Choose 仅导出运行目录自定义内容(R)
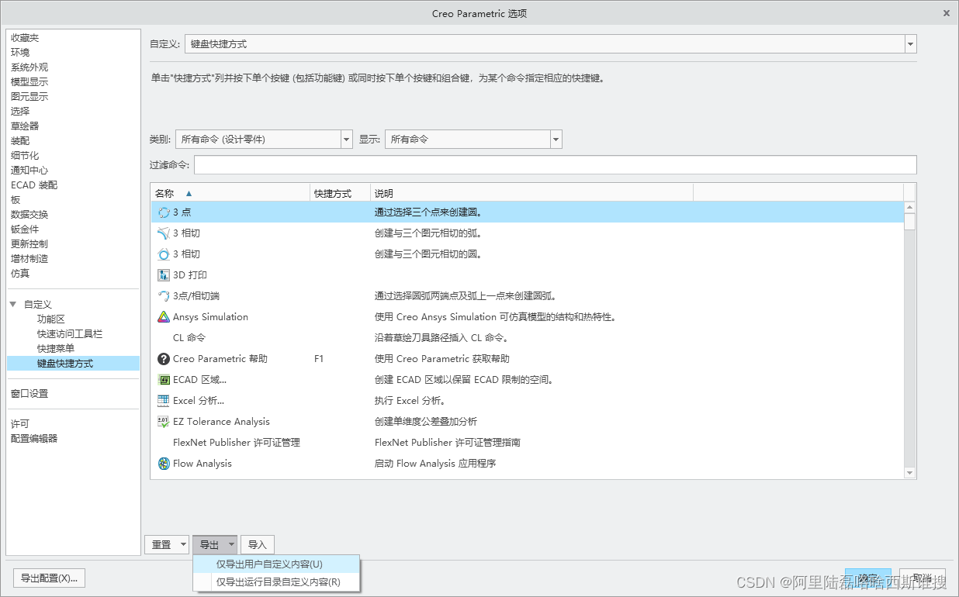Image resolution: width=959 pixels, height=597 pixels. [277, 582]
